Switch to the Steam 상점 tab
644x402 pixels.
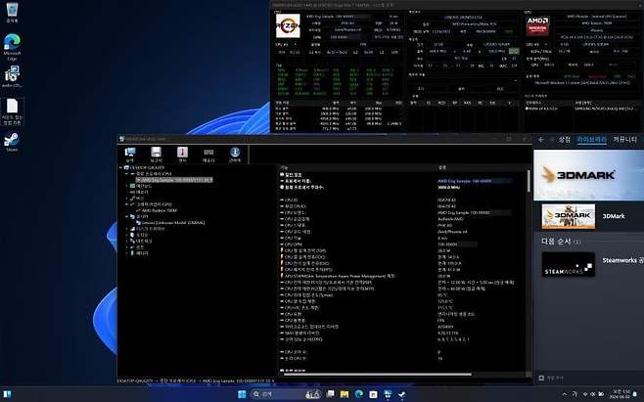click(563, 139)
